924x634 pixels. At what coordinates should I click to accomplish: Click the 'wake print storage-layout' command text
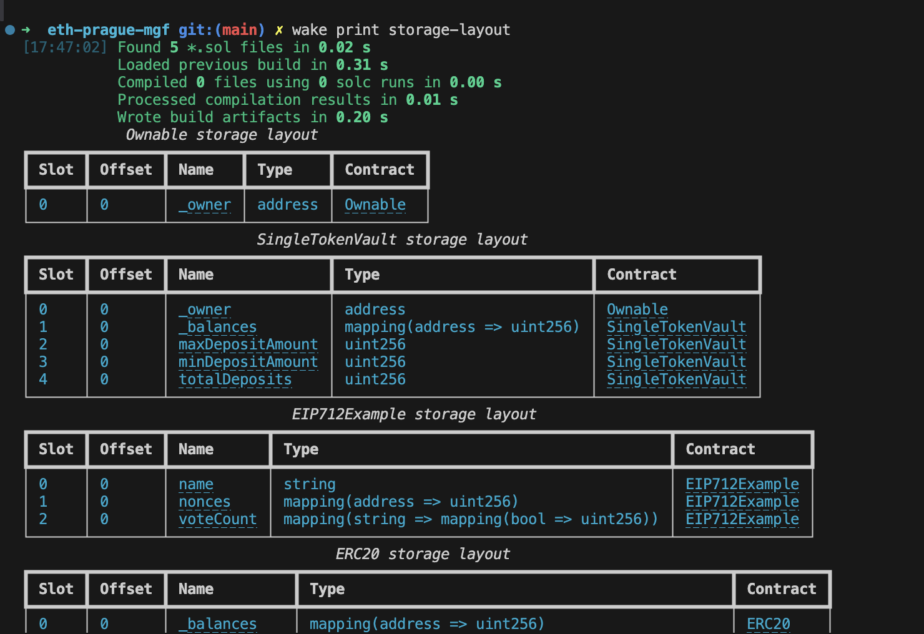[401, 30]
